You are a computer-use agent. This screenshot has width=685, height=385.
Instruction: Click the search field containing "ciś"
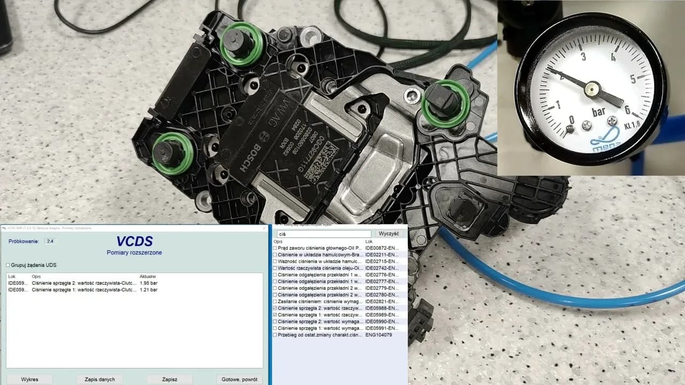(324, 234)
